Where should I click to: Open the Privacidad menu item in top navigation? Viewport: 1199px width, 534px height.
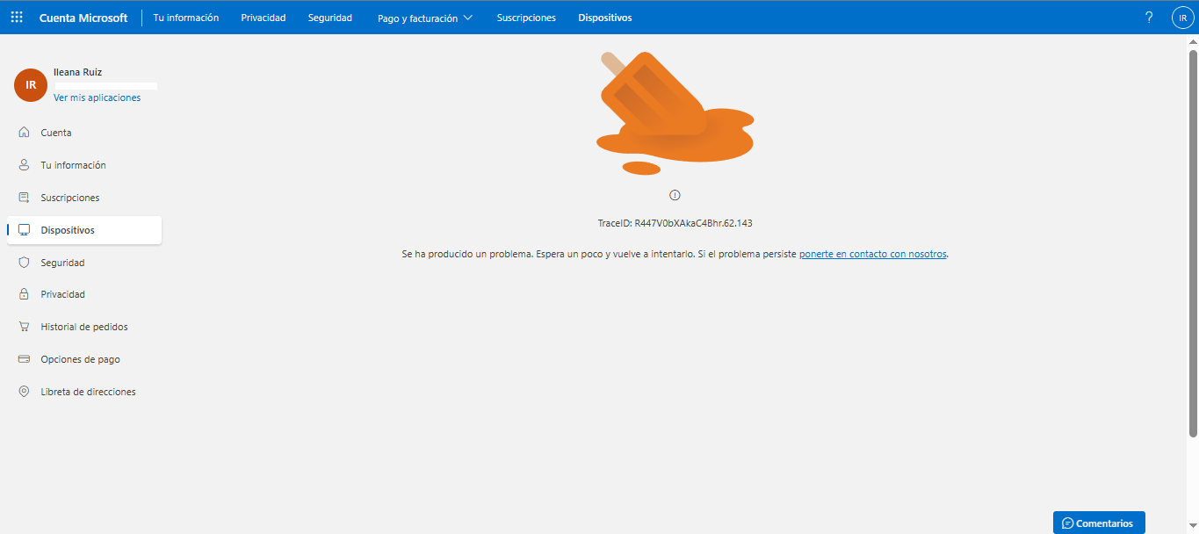pyautogui.click(x=263, y=17)
